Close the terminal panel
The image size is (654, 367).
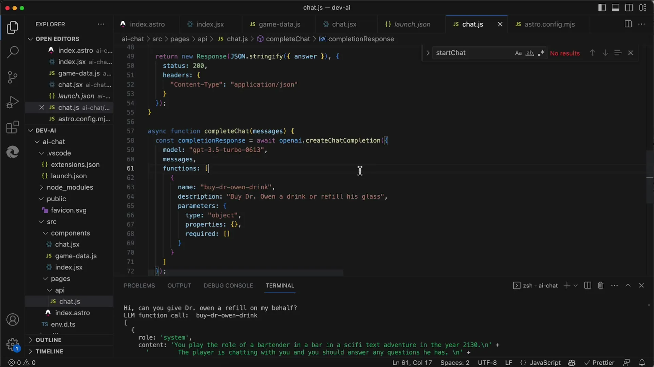click(x=641, y=285)
